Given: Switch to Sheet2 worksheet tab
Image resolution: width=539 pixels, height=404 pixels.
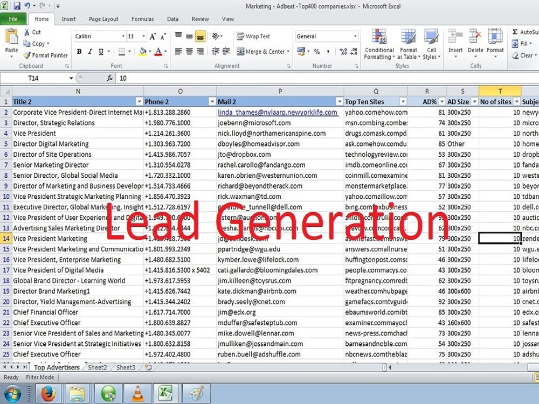Looking at the screenshot, I should pos(97,367).
